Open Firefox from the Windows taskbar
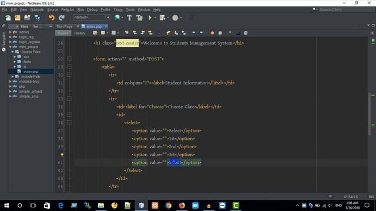This screenshot has height=211, width=376. (182, 206)
